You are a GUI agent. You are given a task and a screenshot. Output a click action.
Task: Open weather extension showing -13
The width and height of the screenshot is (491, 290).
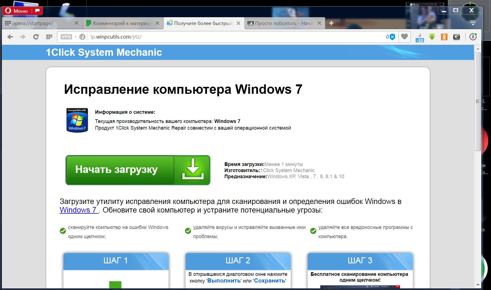click(420, 37)
